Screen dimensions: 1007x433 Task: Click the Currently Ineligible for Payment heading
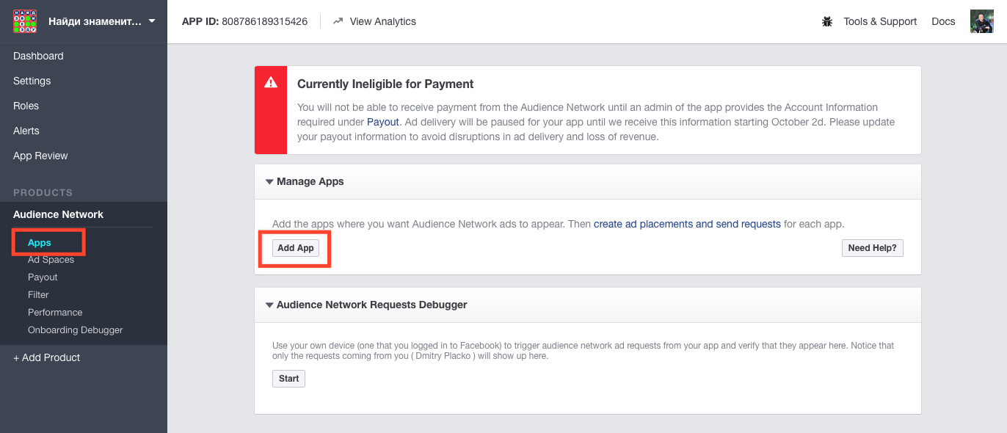click(x=385, y=84)
